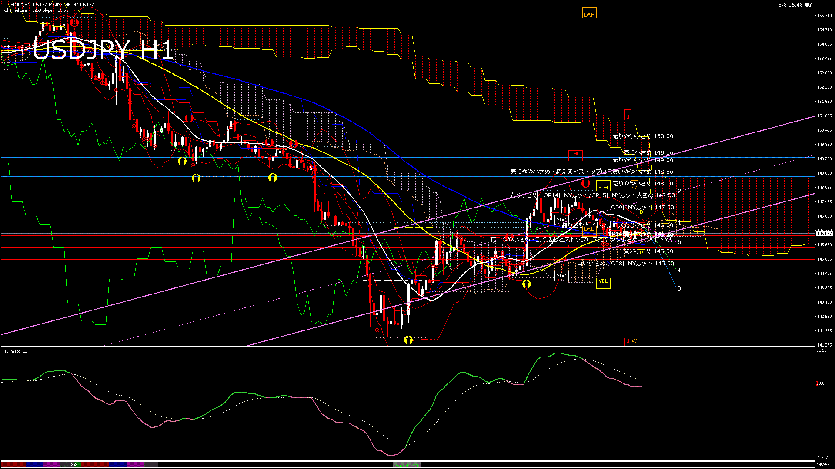Screen dimensions: 835x469
Task: Select the 141.375 price scale value
Action: point(825,345)
